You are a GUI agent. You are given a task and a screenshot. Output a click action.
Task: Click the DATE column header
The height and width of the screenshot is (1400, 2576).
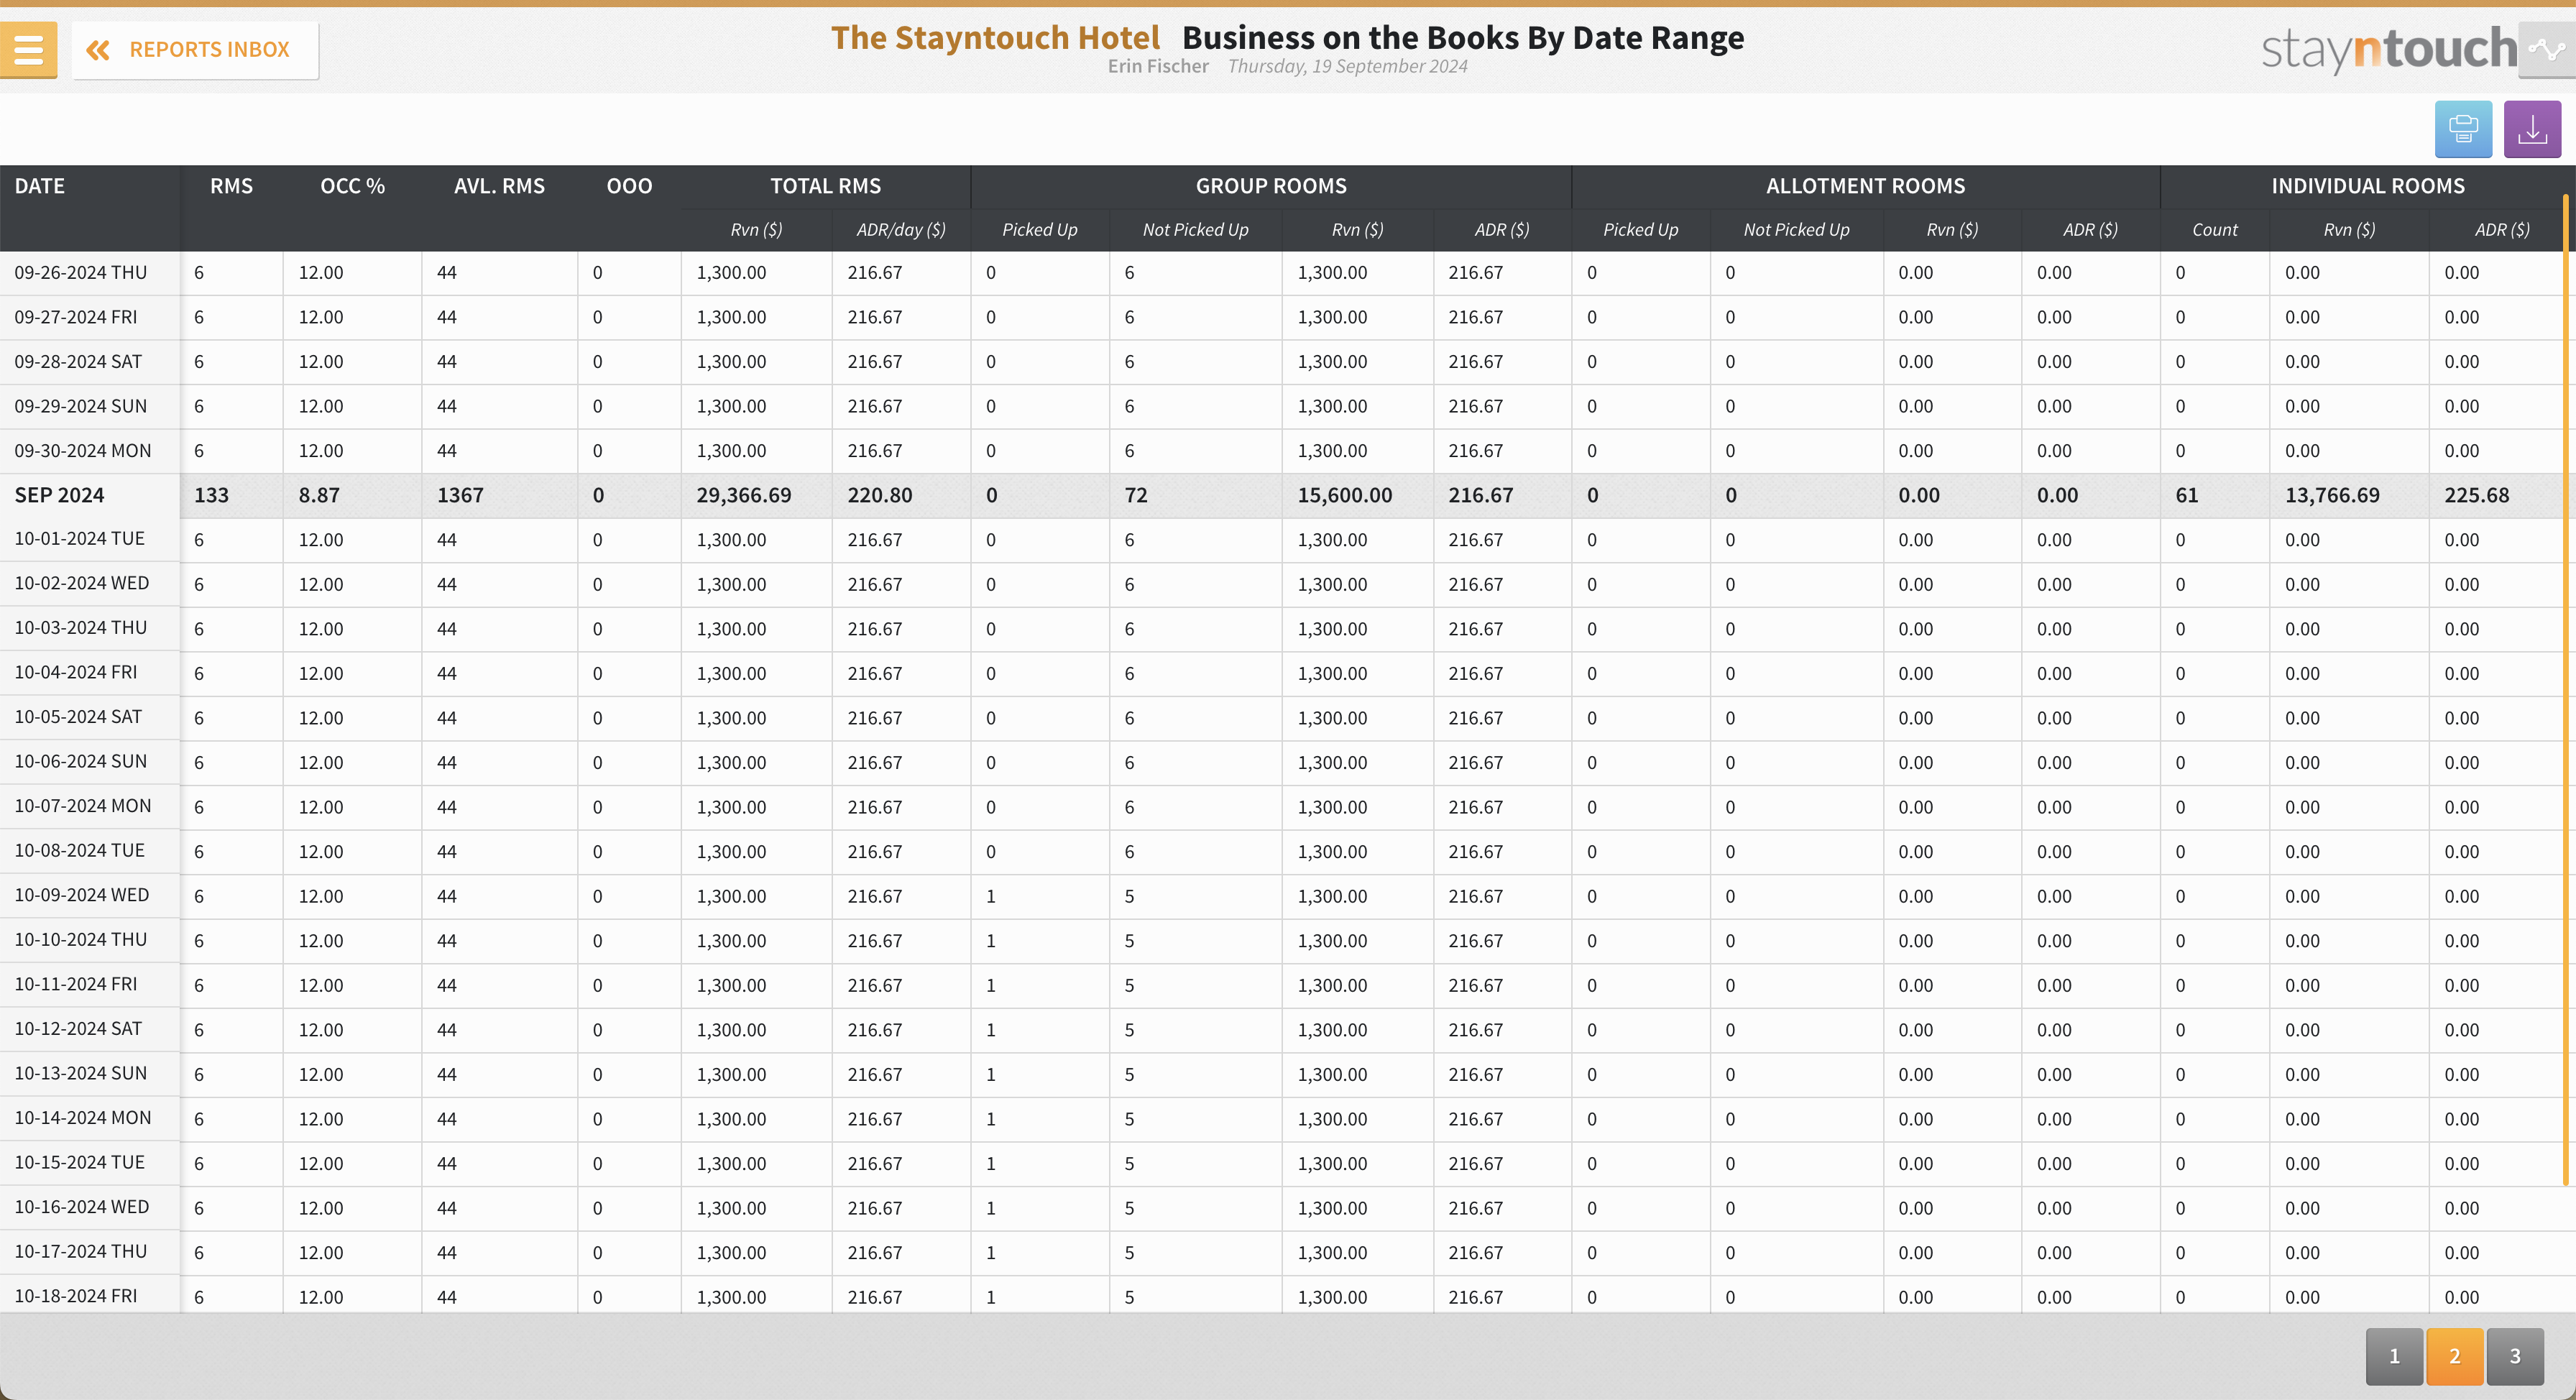40,186
